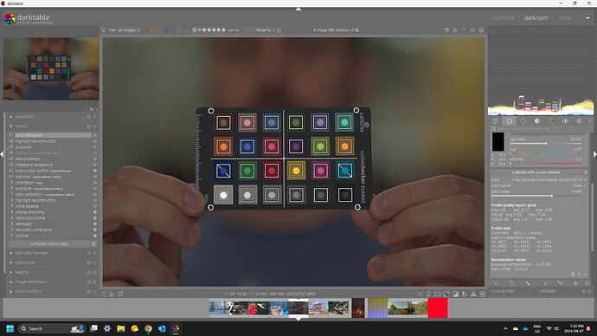Open global preferences gear icon
597x336 pixels.
pos(481,30)
